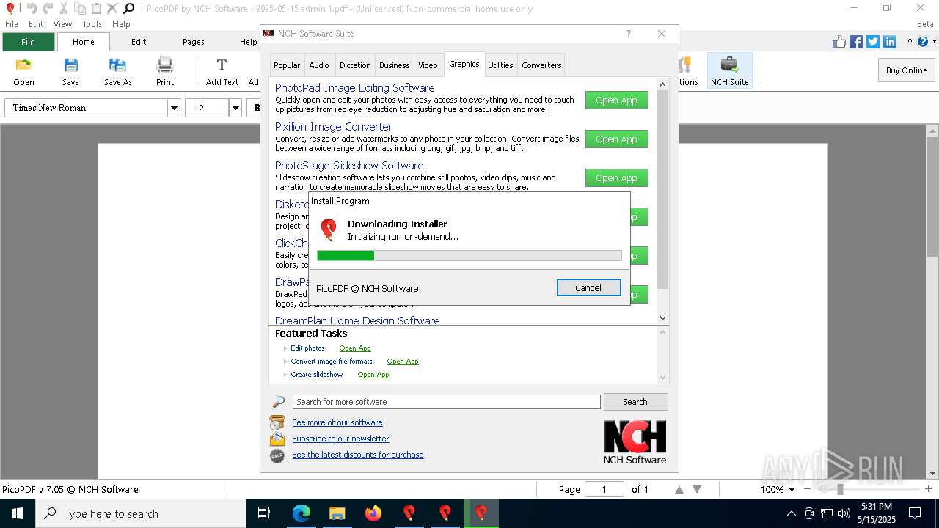This screenshot has height=528, width=939.
Task: Click the Redo arrow in the quick access bar
Action: coord(47,9)
